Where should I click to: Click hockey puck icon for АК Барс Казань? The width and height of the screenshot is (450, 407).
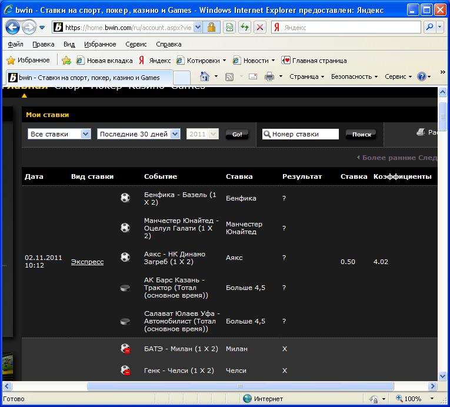[x=125, y=288]
